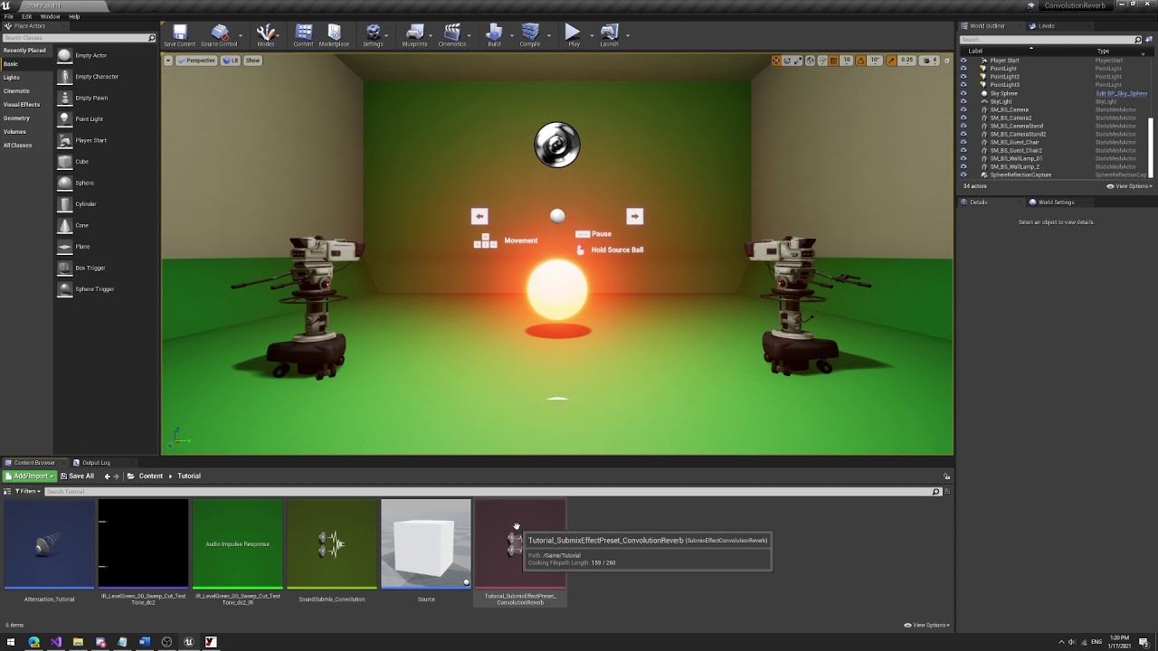Open the Edit menu
Screen dimensions: 1158x651
tap(27, 16)
